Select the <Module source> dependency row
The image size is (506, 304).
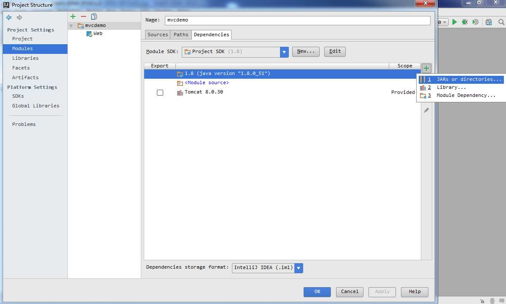coord(283,83)
